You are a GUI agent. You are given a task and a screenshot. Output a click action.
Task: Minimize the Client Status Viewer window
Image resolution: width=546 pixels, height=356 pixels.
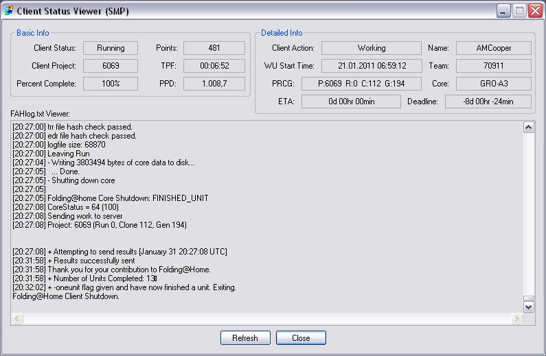coord(503,11)
